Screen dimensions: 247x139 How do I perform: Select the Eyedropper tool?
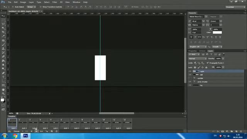tap(3, 36)
